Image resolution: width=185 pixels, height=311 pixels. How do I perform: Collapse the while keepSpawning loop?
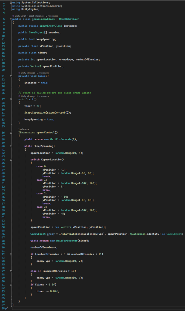11,146
